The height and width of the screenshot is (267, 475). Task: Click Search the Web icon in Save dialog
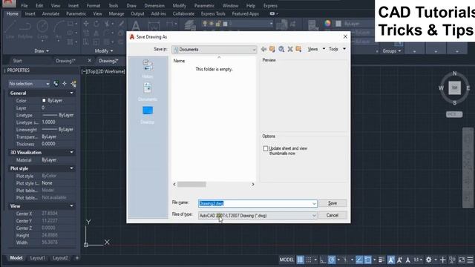(x=281, y=49)
